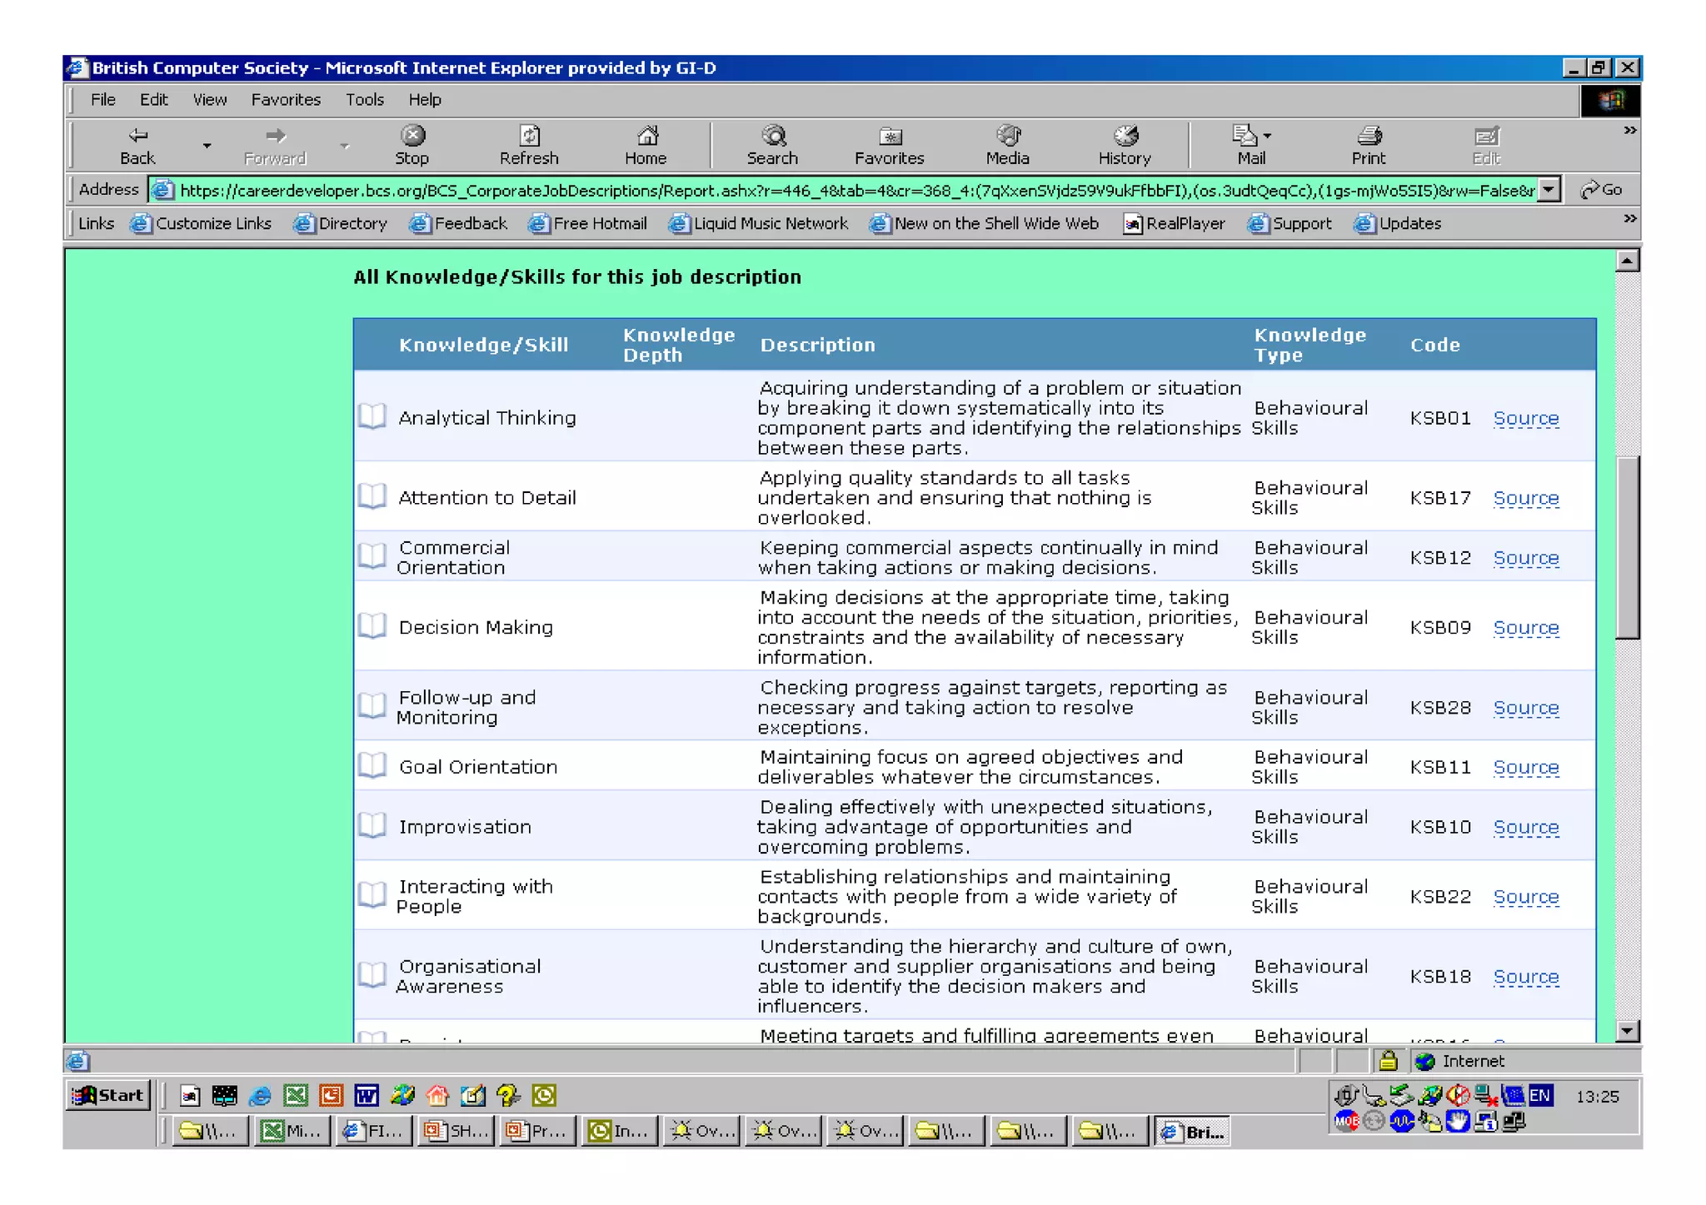Open the Tools menu
The width and height of the screenshot is (1706, 1205).
[x=364, y=100]
